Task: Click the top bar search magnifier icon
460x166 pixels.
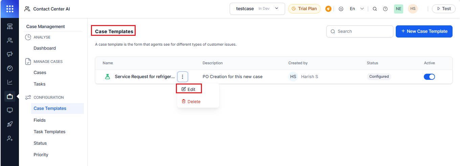Action: [x=375, y=9]
